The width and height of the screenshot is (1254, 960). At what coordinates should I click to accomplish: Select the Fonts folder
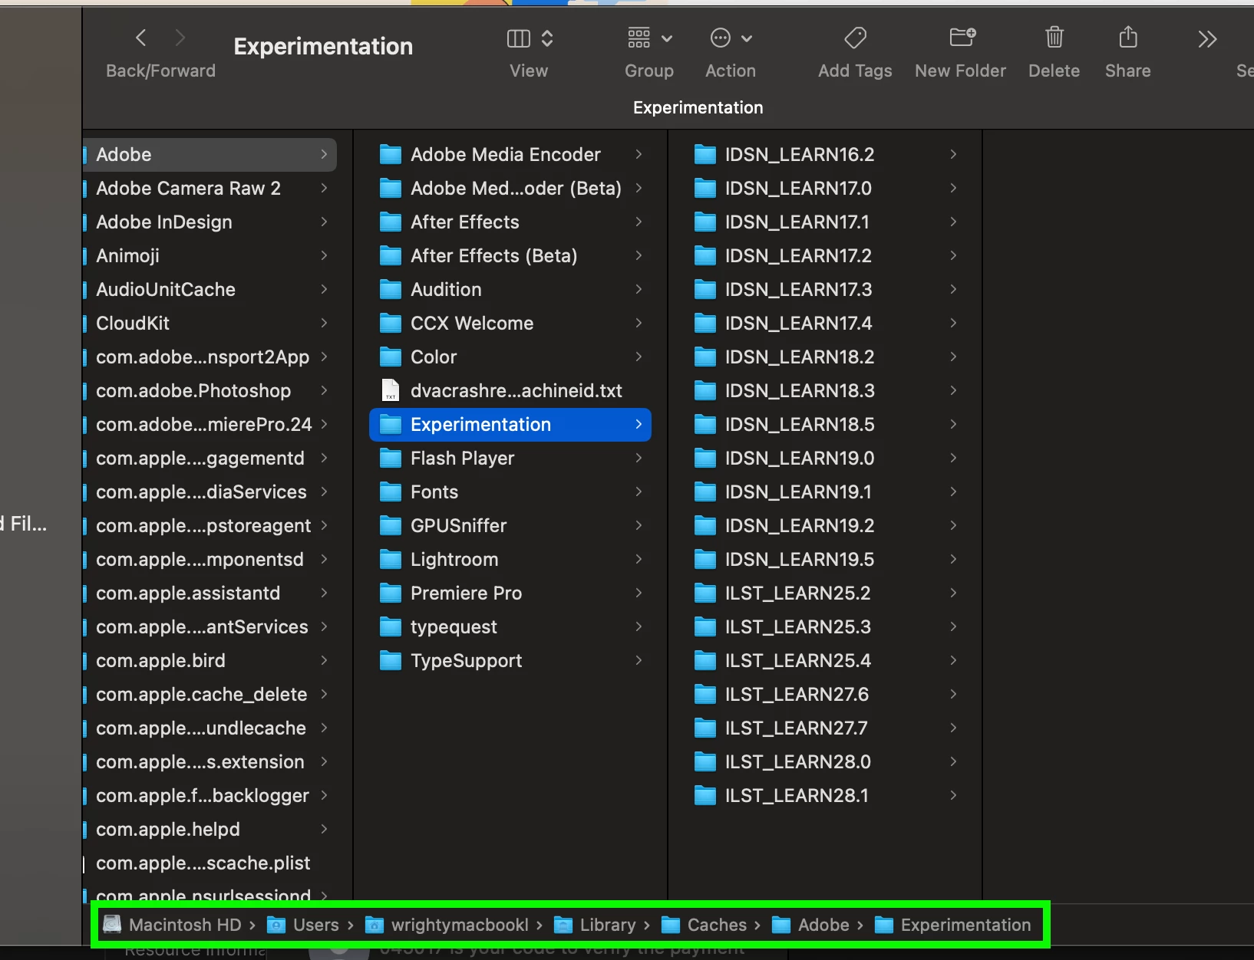pos(510,492)
